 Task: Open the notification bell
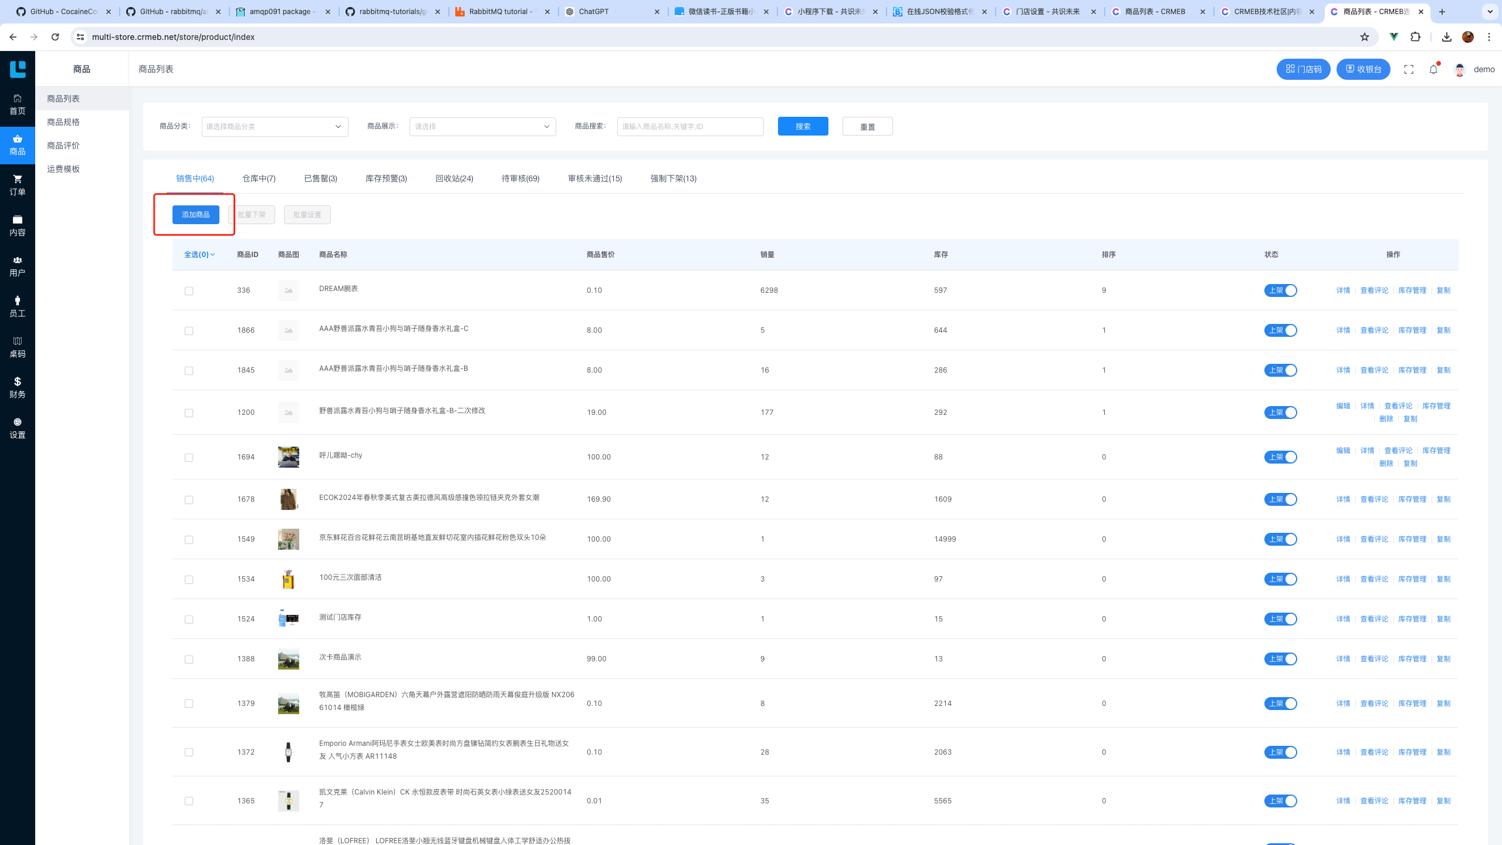(x=1433, y=69)
